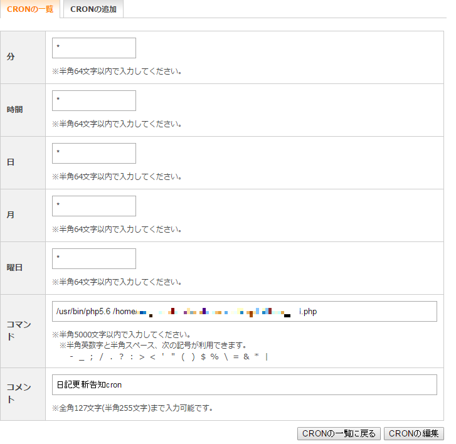Click the コメント field containing 日記更新告知cron
This screenshot has width=456, height=444.
244,384
